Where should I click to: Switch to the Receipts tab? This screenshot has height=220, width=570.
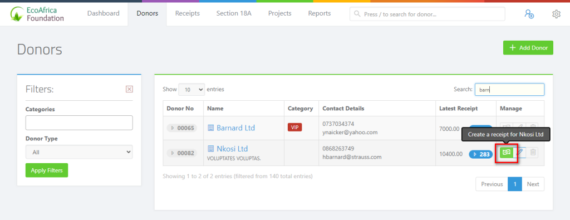click(188, 13)
